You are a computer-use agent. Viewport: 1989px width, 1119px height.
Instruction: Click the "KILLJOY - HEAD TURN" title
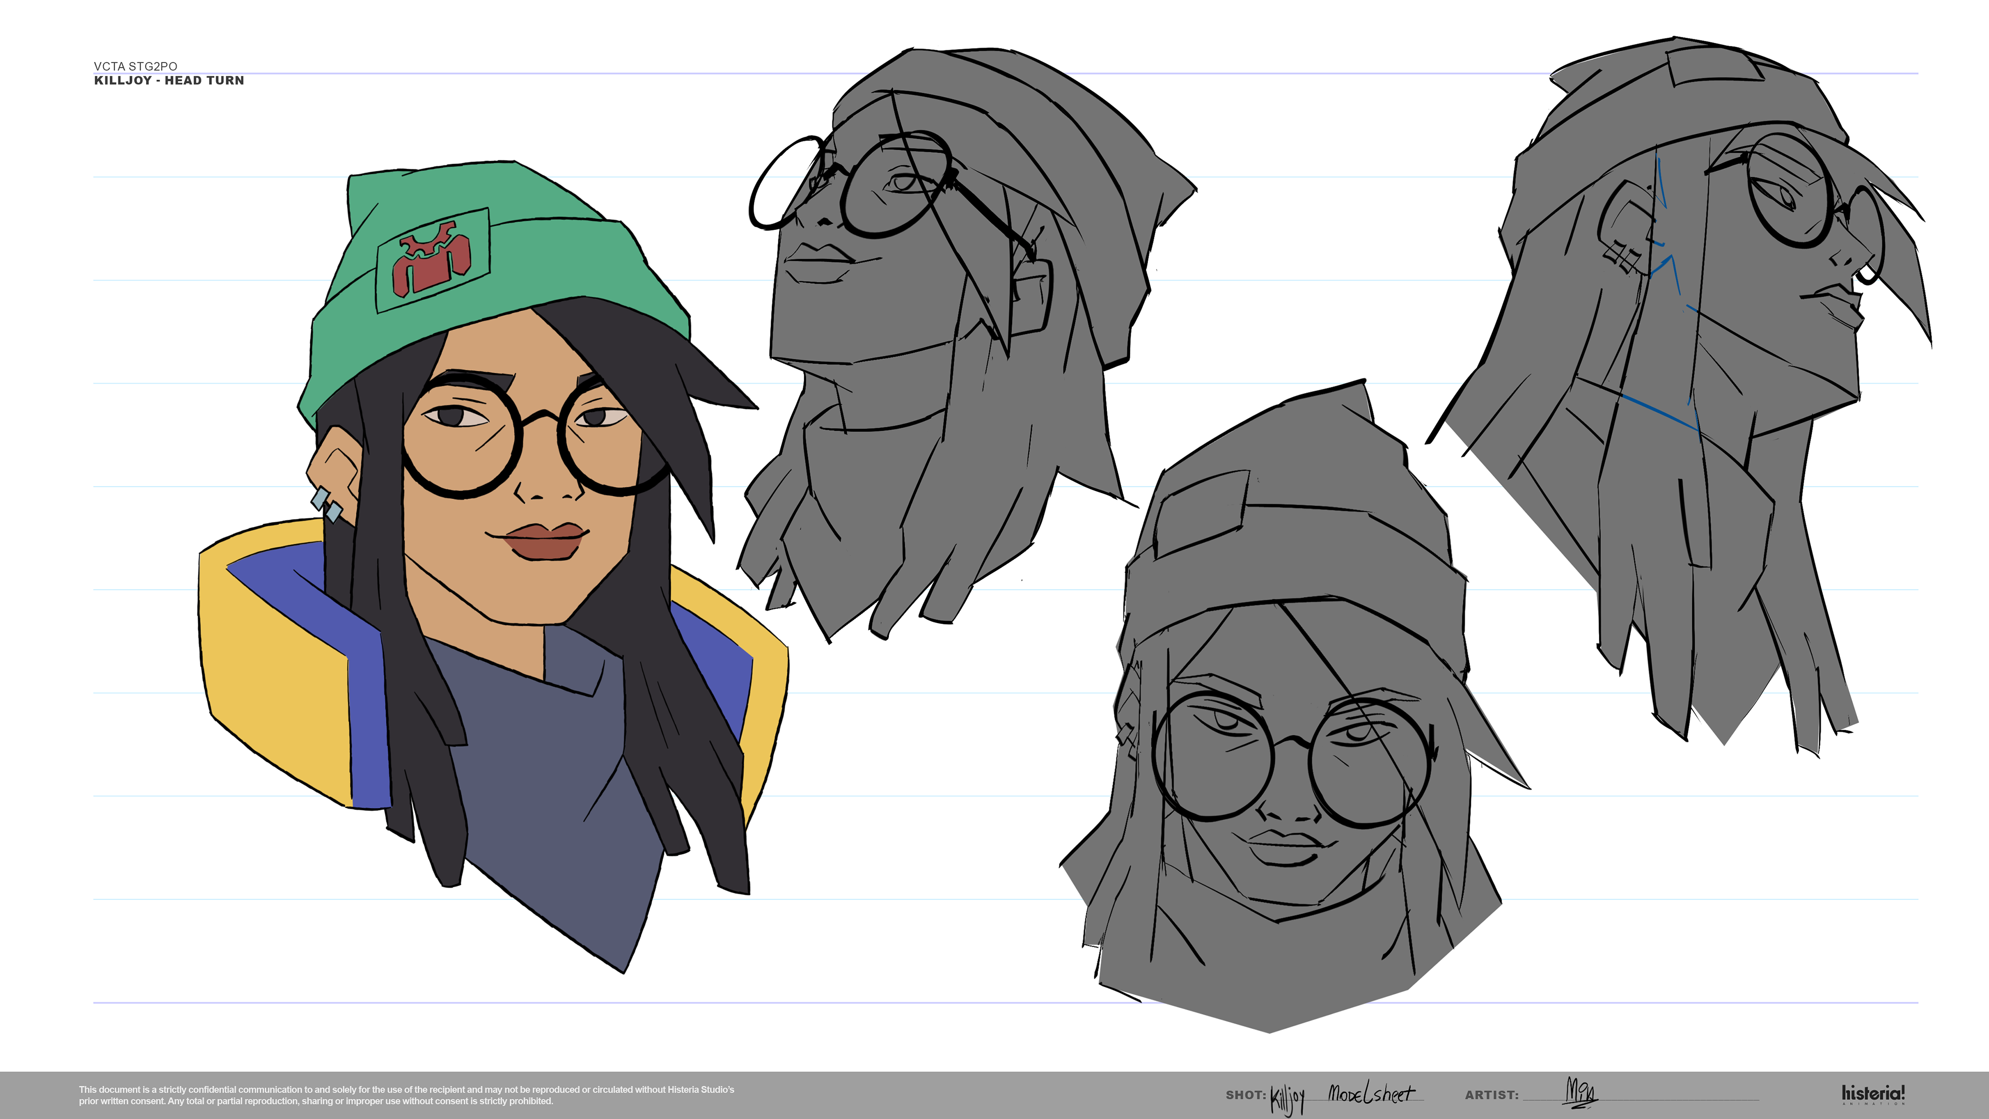[168, 80]
